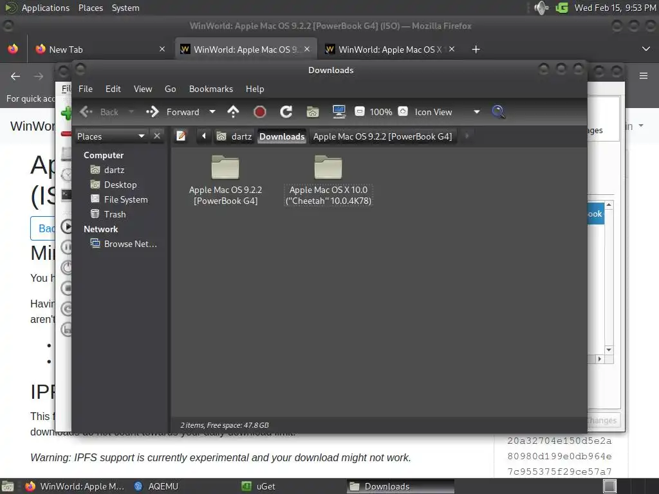The width and height of the screenshot is (659, 494).
Task: Select Apple Mac OS 9.2.2 path button
Action: pos(382,136)
